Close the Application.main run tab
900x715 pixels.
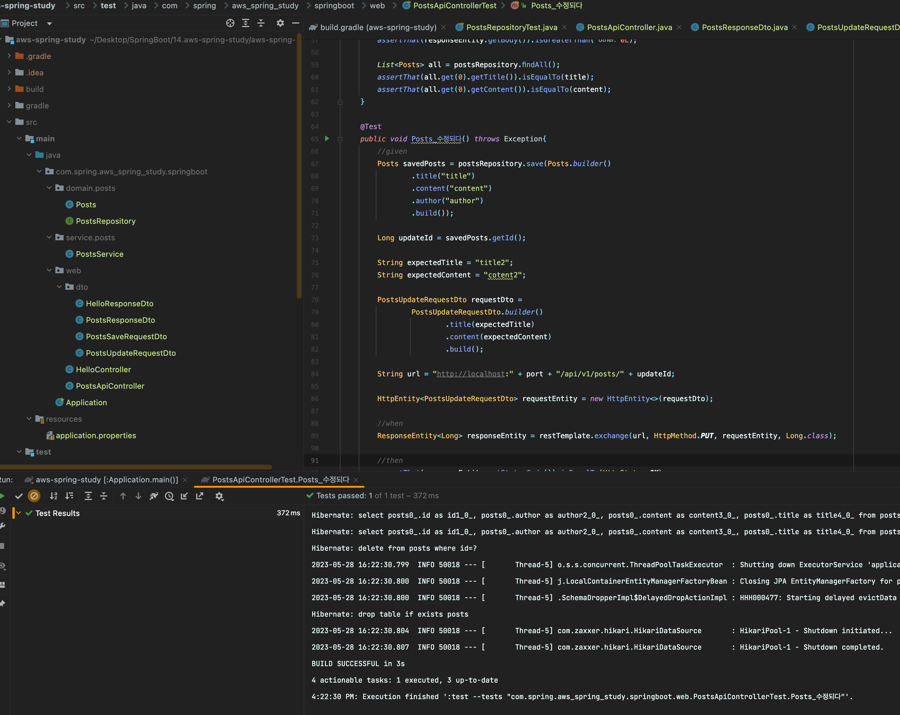tap(185, 480)
